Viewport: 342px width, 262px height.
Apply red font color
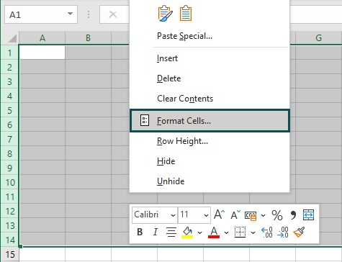coord(214,232)
